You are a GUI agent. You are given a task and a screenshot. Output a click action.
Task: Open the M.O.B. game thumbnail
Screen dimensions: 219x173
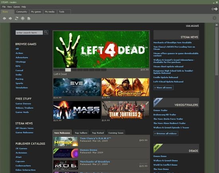(66, 165)
